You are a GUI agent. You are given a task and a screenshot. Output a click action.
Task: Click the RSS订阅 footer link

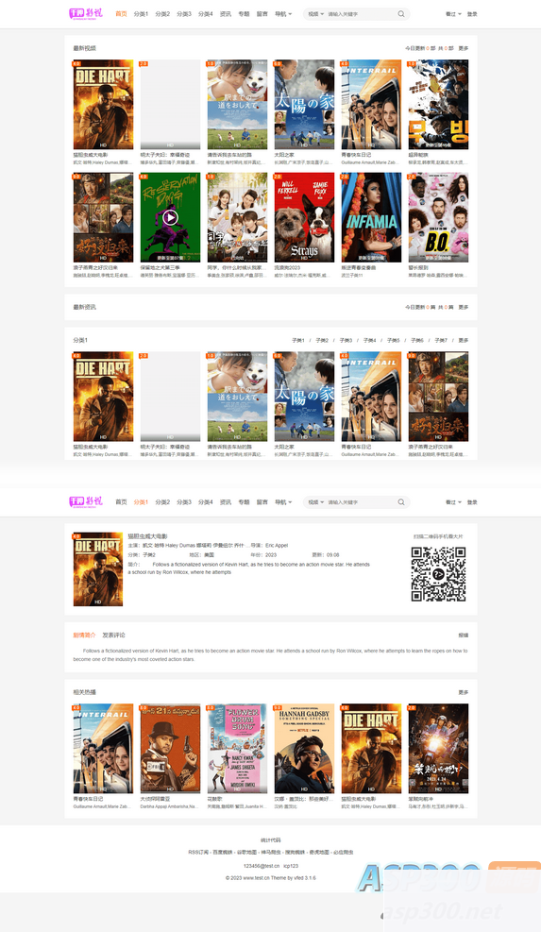pyautogui.click(x=198, y=853)
